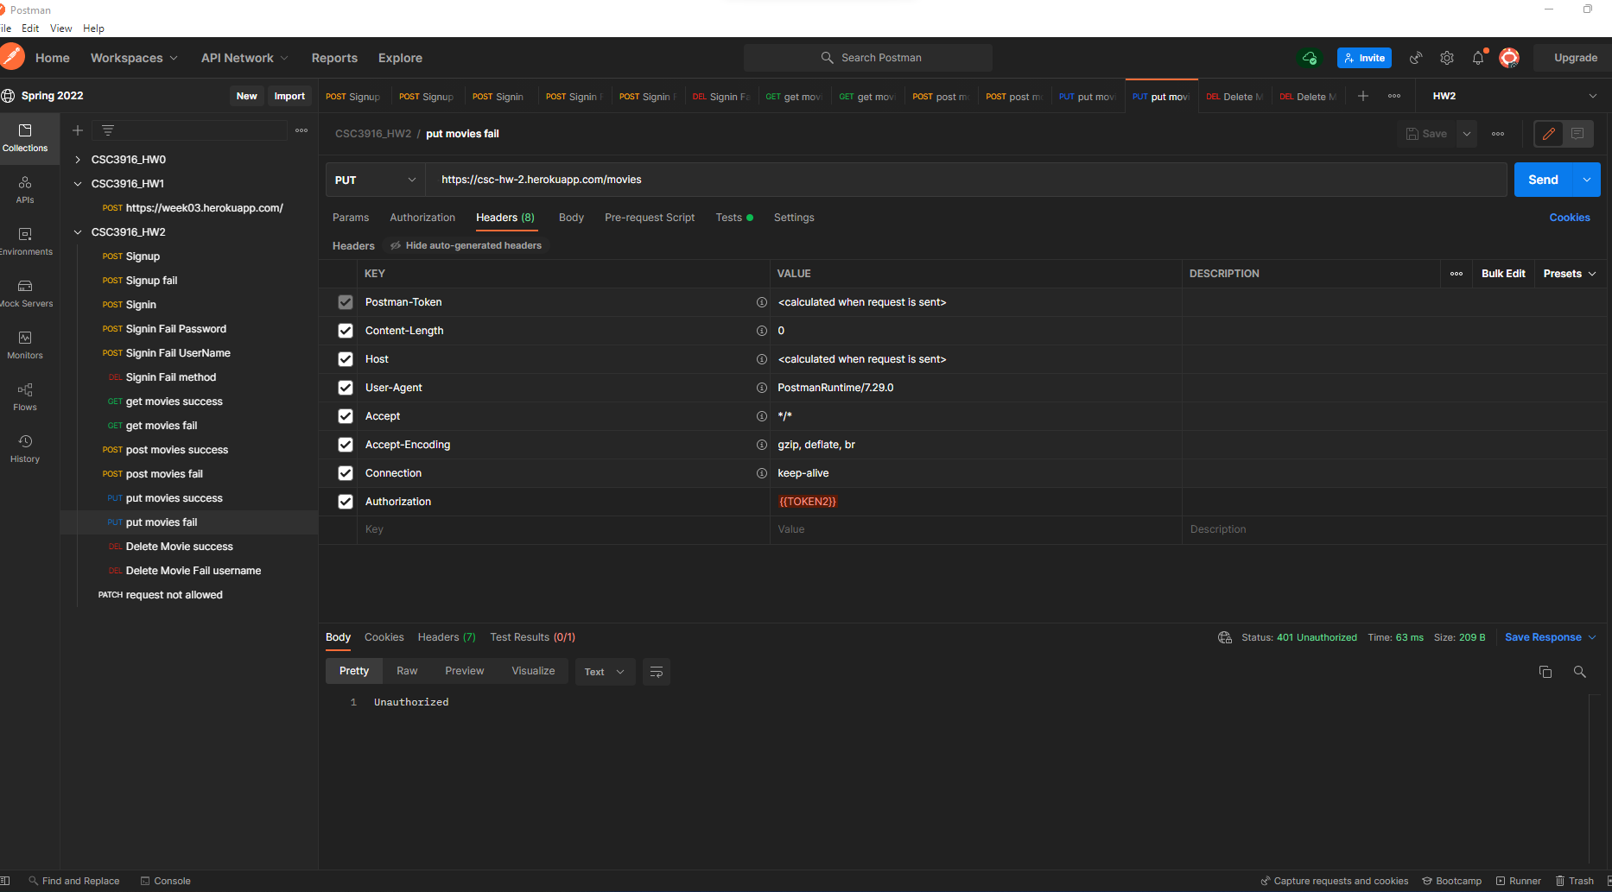Hide auto-generated headers
This screenshot has height=892, width=1612.
click(x=465, y=245)
